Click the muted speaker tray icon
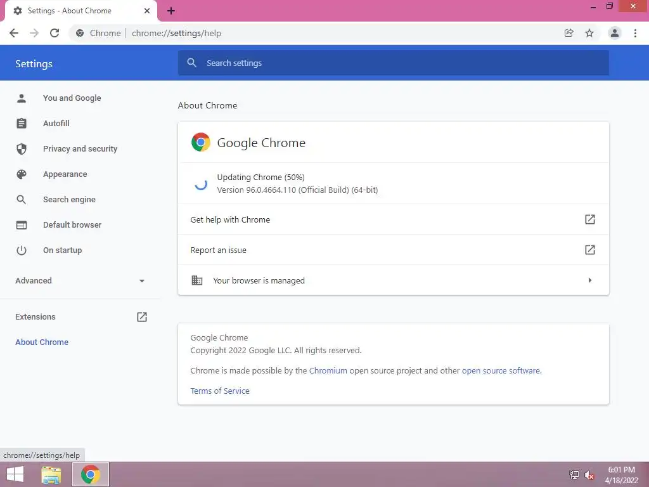The width and height of the screenshot is (649, 487). pyautogui.click(x=589, y=475)
